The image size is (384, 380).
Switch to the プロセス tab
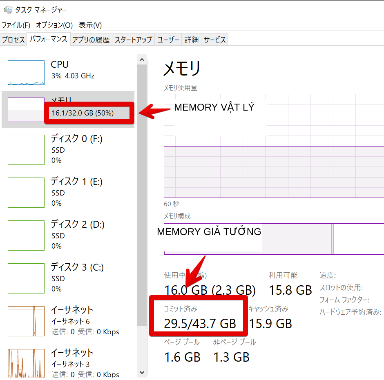pyautogui.click(x=13, y=40)
